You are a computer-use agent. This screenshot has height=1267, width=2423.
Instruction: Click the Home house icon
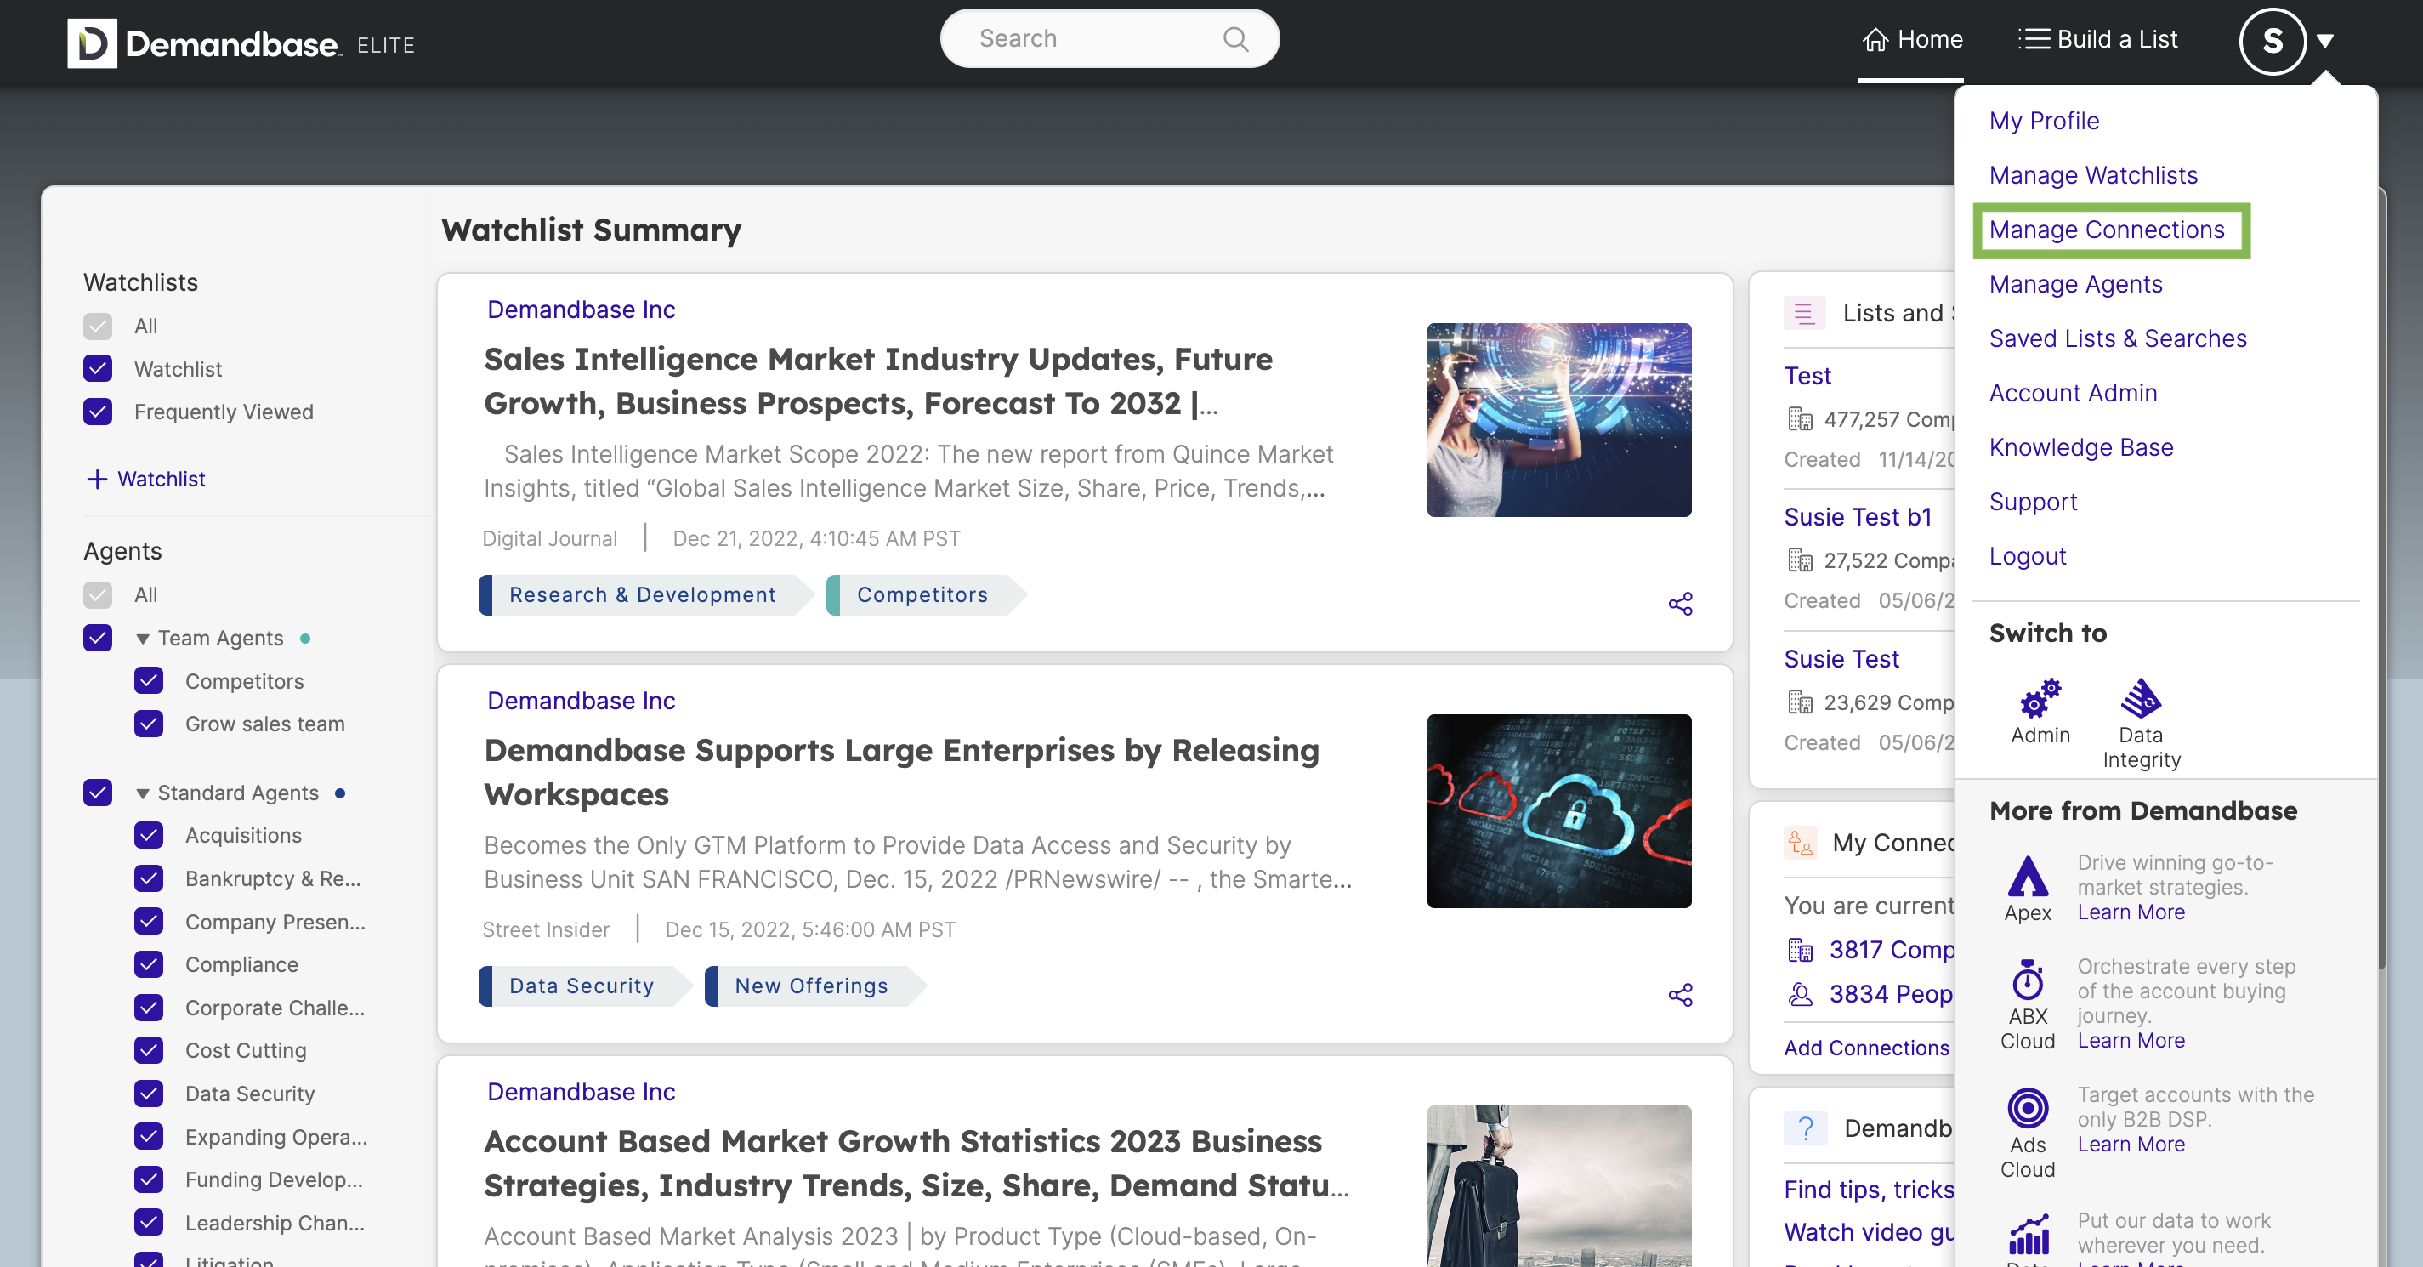click(x=1875, y=39)
